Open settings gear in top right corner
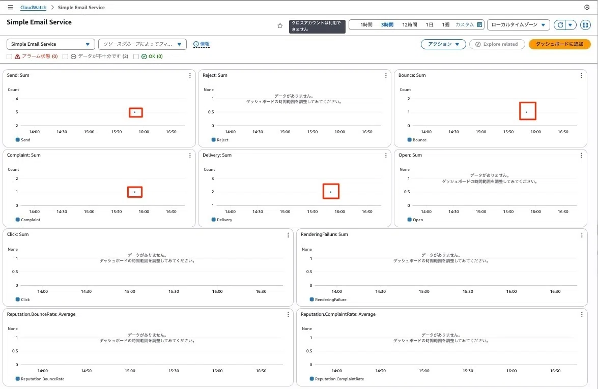 point(587,7)
